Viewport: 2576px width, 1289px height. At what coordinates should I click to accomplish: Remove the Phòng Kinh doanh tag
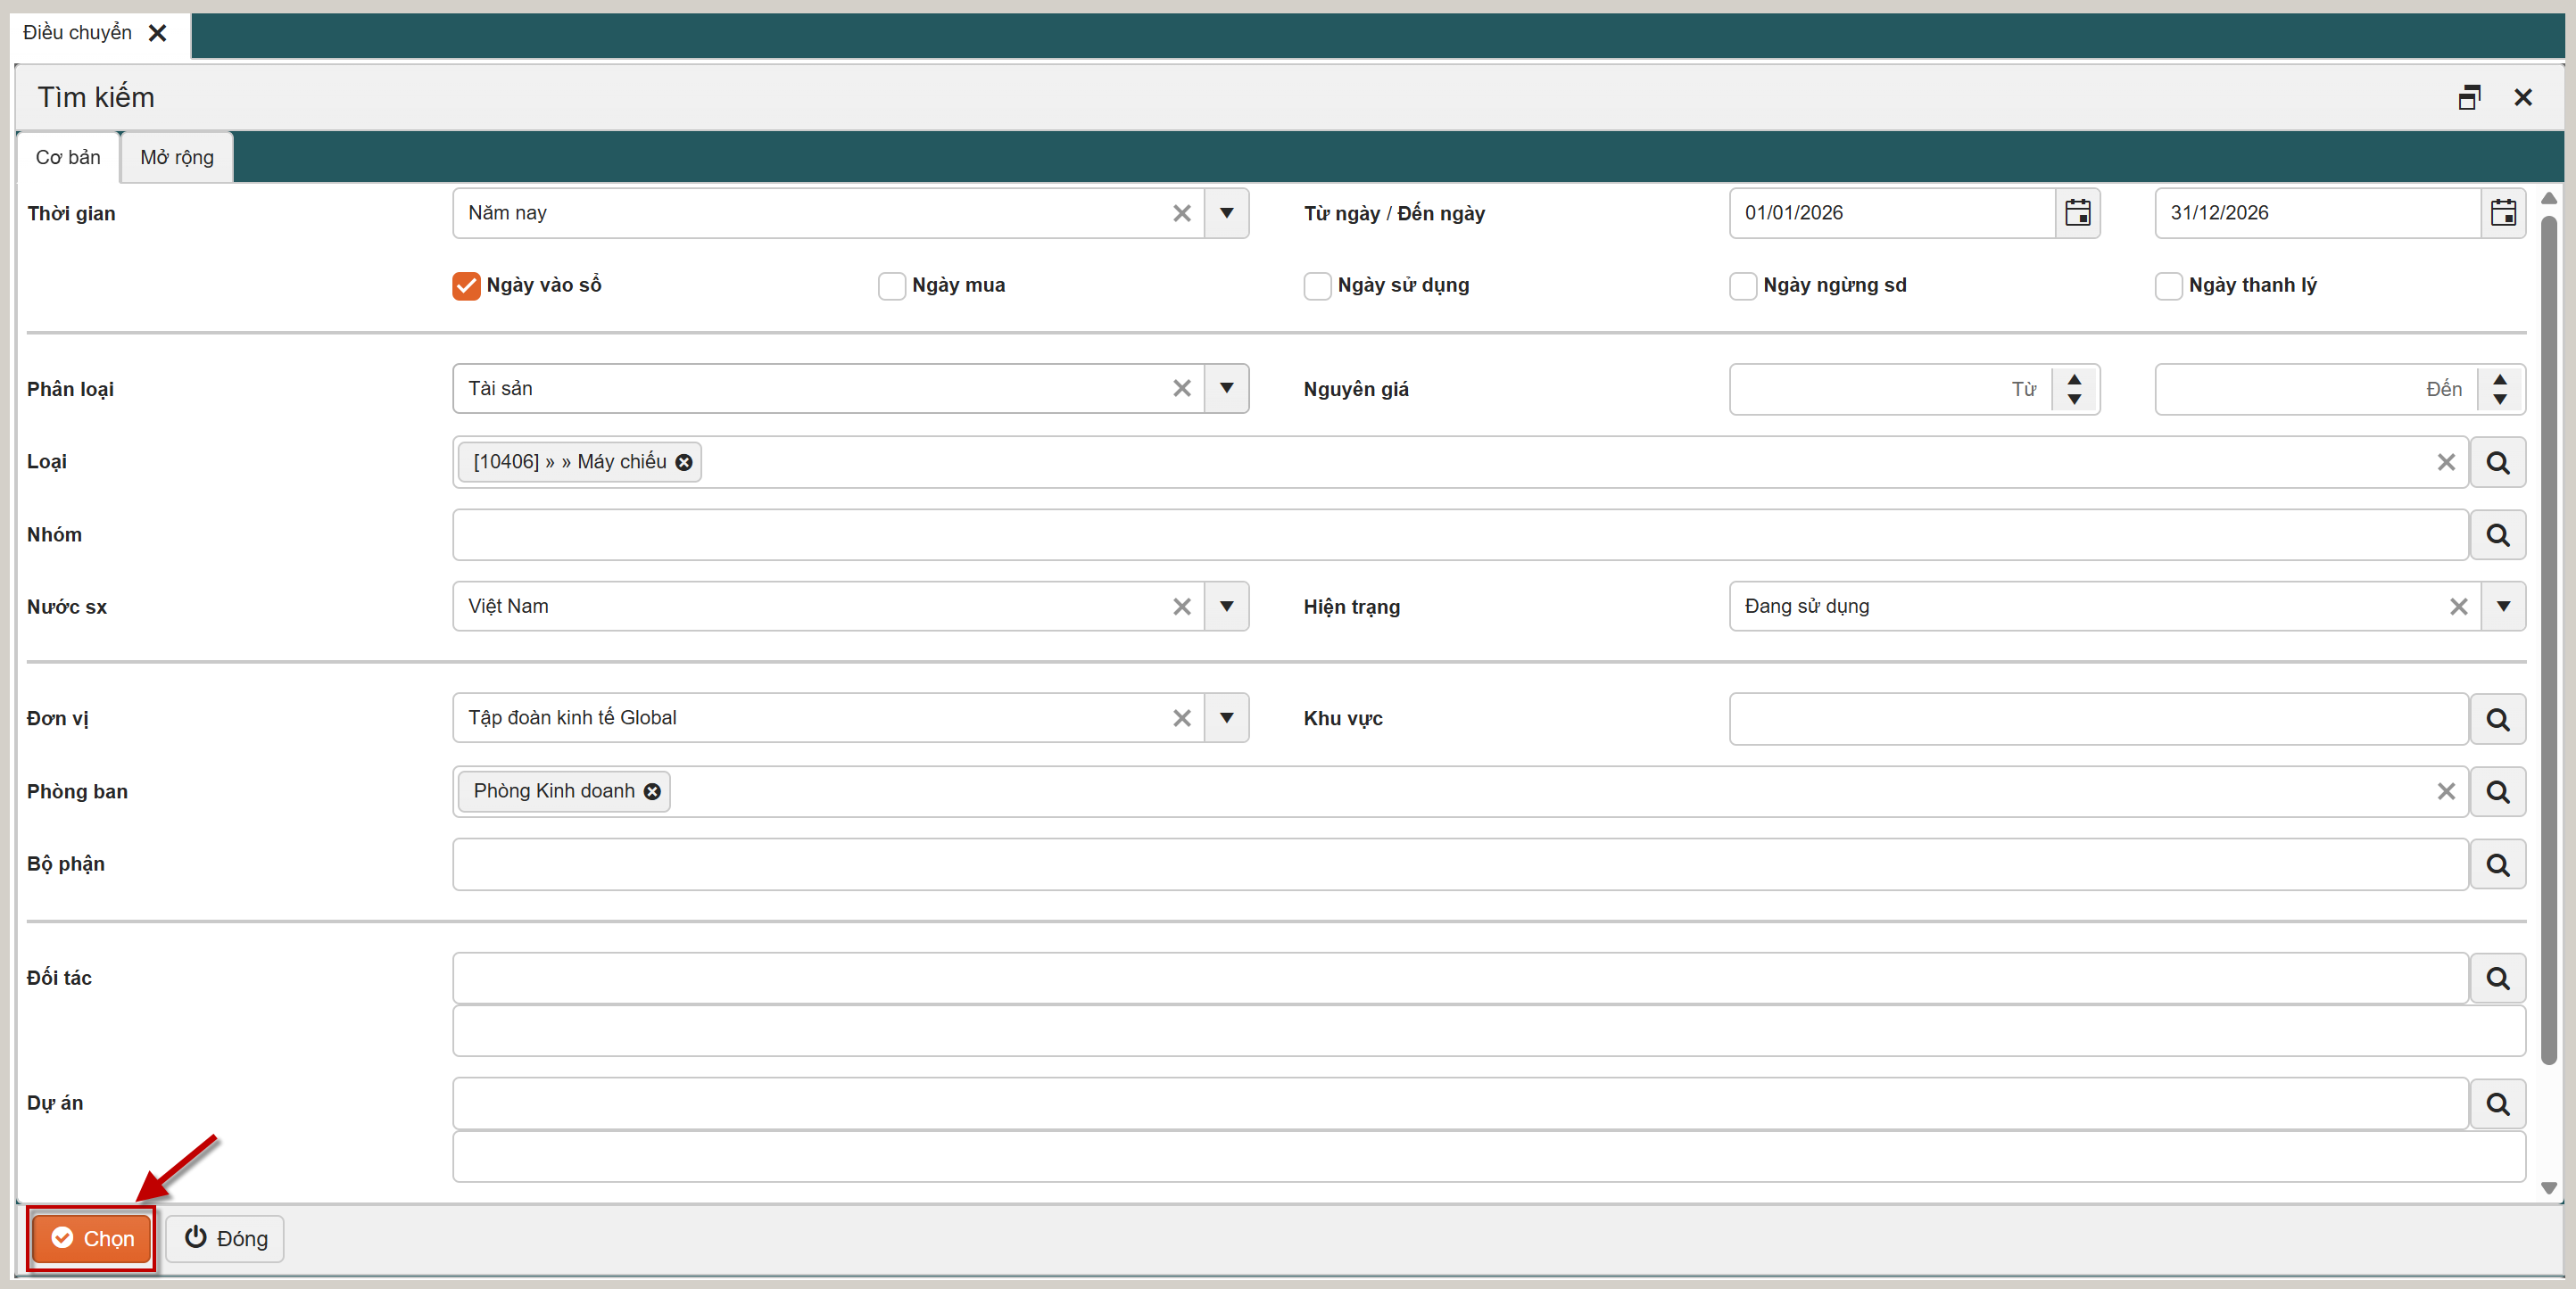[x=652, y=791]
